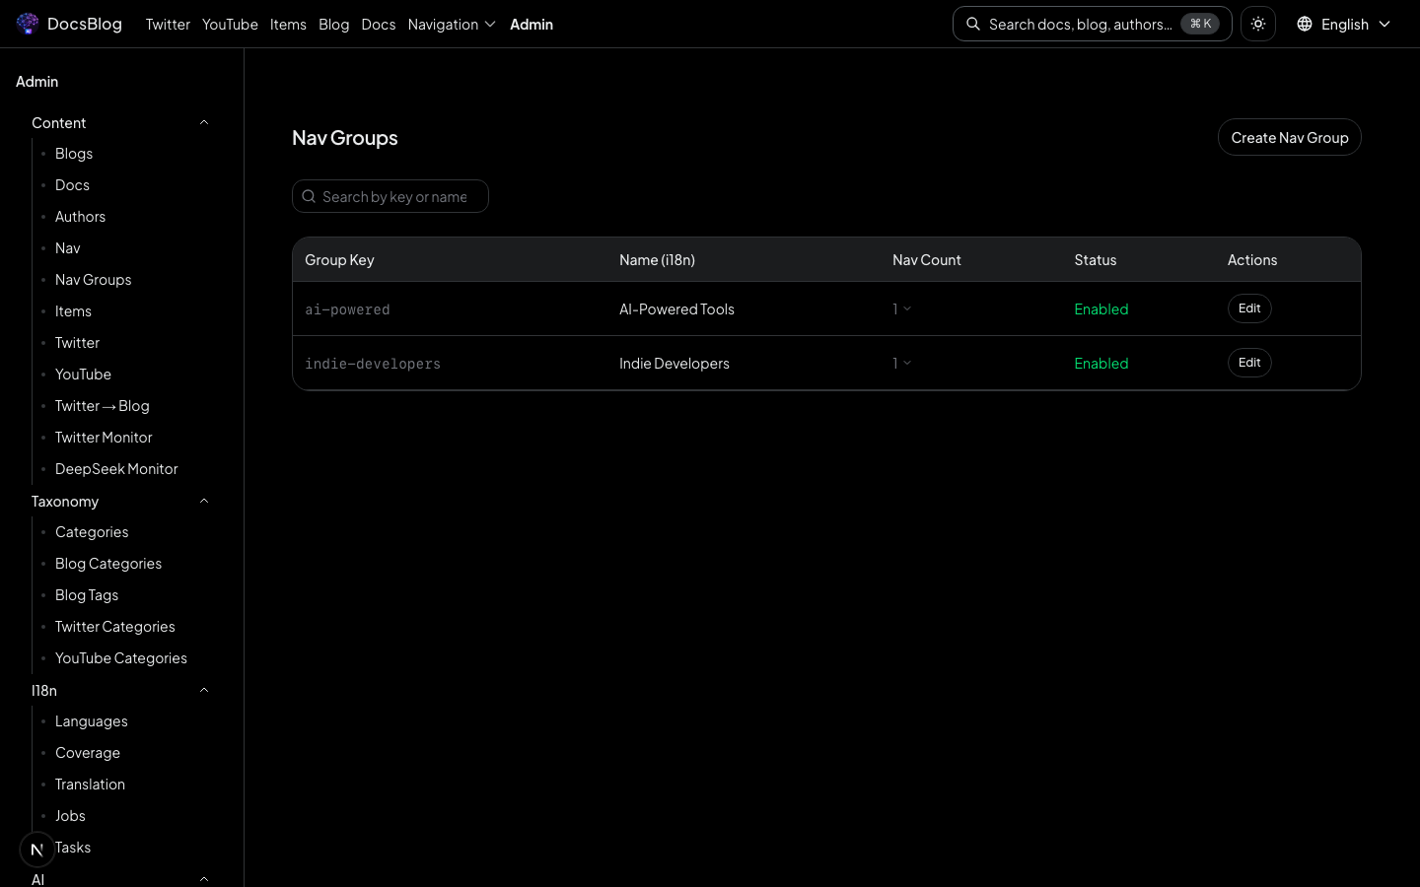Image resolution: width=1420 pixels, height=887 pixels.
Task: Click the Search by key or name field
Action: [399, 196]
